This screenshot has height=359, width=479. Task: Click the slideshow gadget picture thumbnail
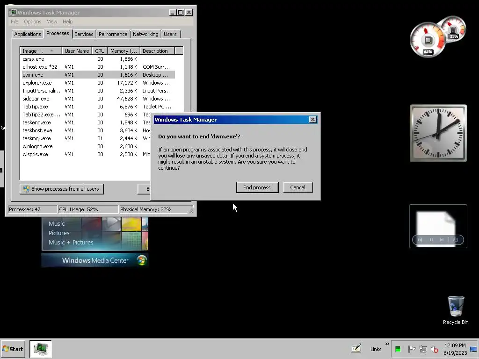click(x=436, y=224)
